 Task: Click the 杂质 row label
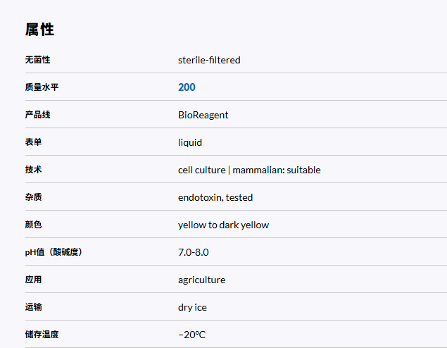click(x=33, y=197)
